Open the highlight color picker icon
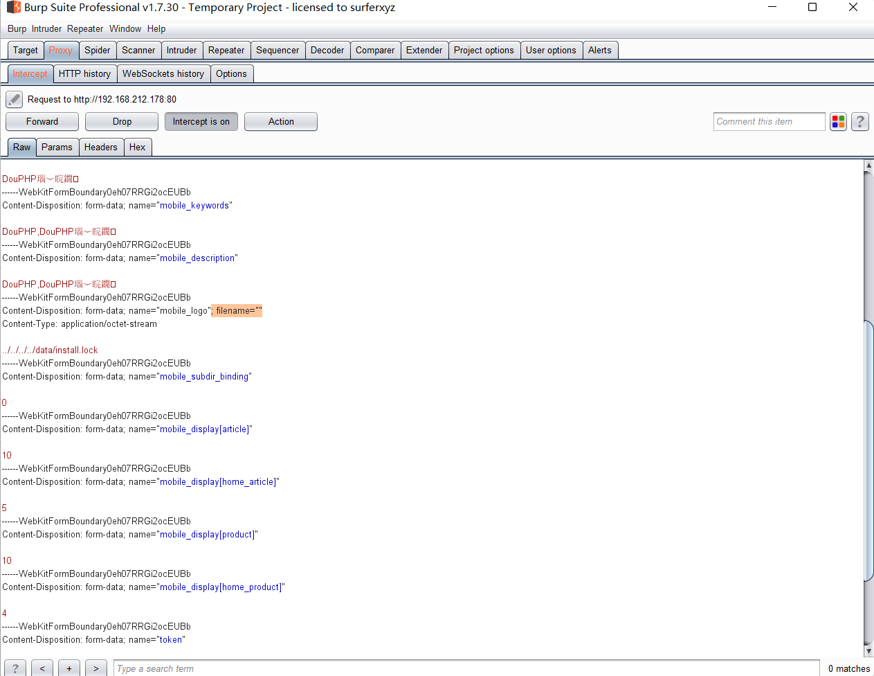The image size is (874, 676). pyautogui.click(x=838, y=121)
